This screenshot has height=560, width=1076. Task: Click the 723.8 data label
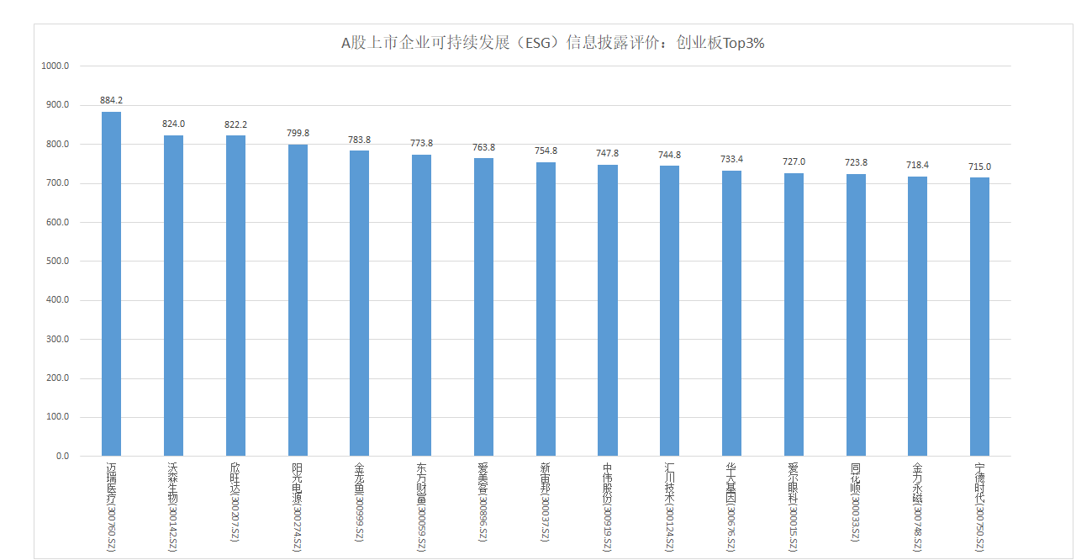click(x=857, y=162)
